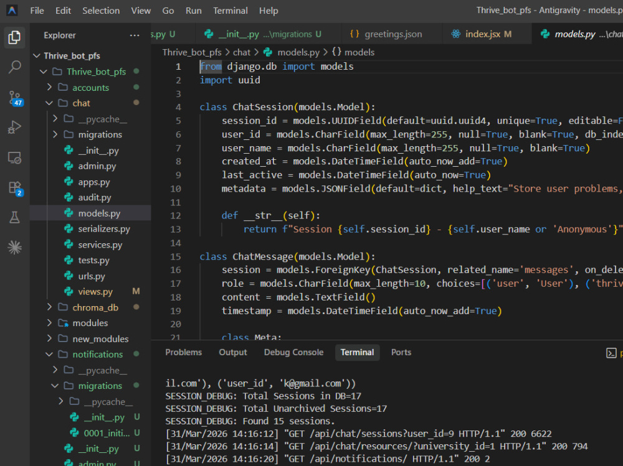Expand the chroma_db folder
Viewport: 623px width, 466px height.
[90, 307]
